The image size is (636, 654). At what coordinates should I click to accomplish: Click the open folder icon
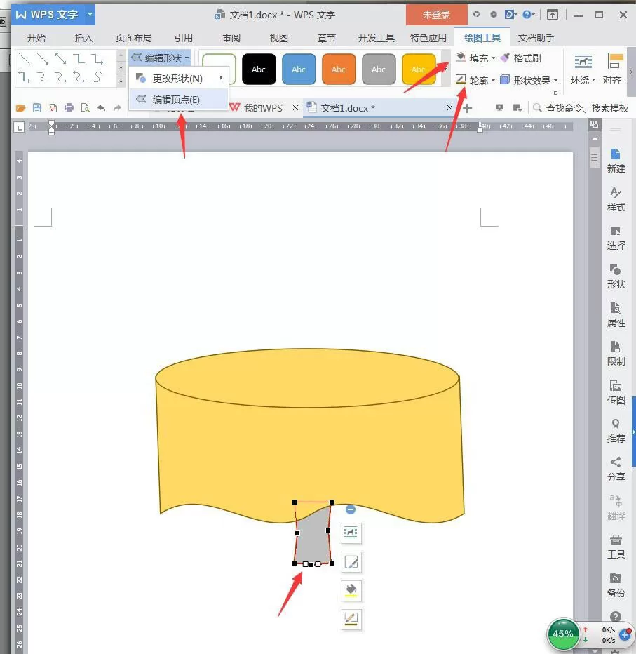pos(21,109)
